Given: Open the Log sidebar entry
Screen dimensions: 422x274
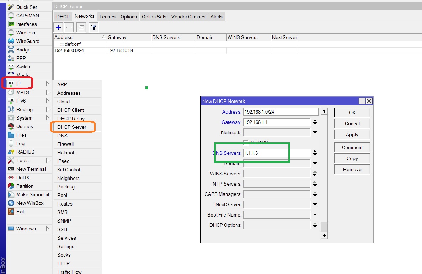Looking at the screenshot, I should (x=20, y=143).
